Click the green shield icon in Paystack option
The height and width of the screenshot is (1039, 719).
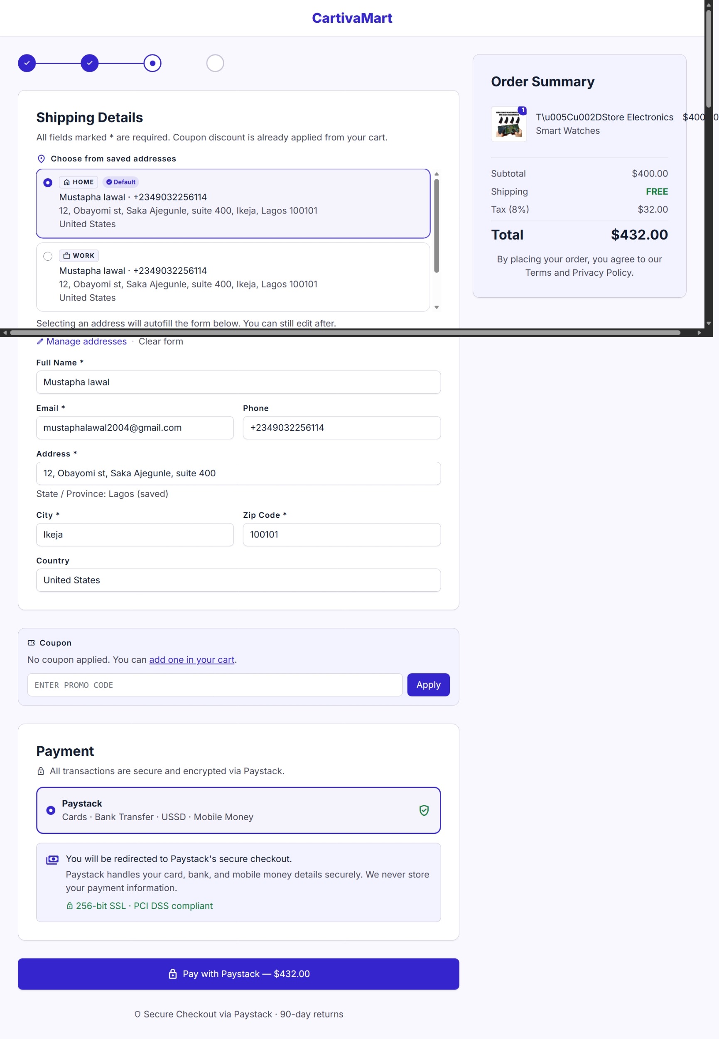(424, 810)
